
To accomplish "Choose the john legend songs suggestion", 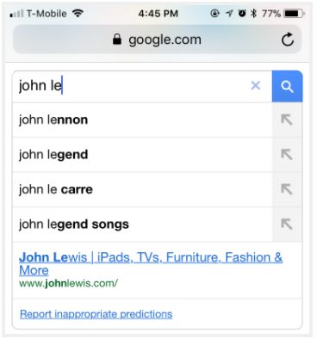I will tap(142, 225).
